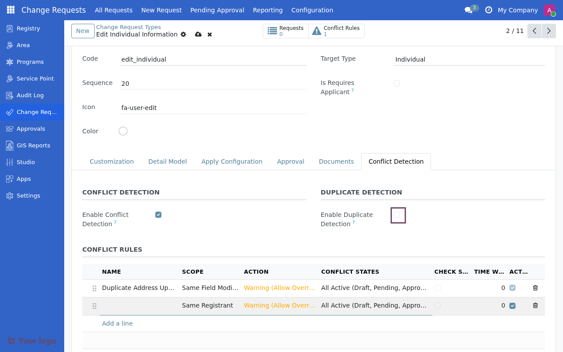The width and height of the screenshot is (563, 352).
Task: Click Add a line under Conflict Rules
Action: coord(117,323)
